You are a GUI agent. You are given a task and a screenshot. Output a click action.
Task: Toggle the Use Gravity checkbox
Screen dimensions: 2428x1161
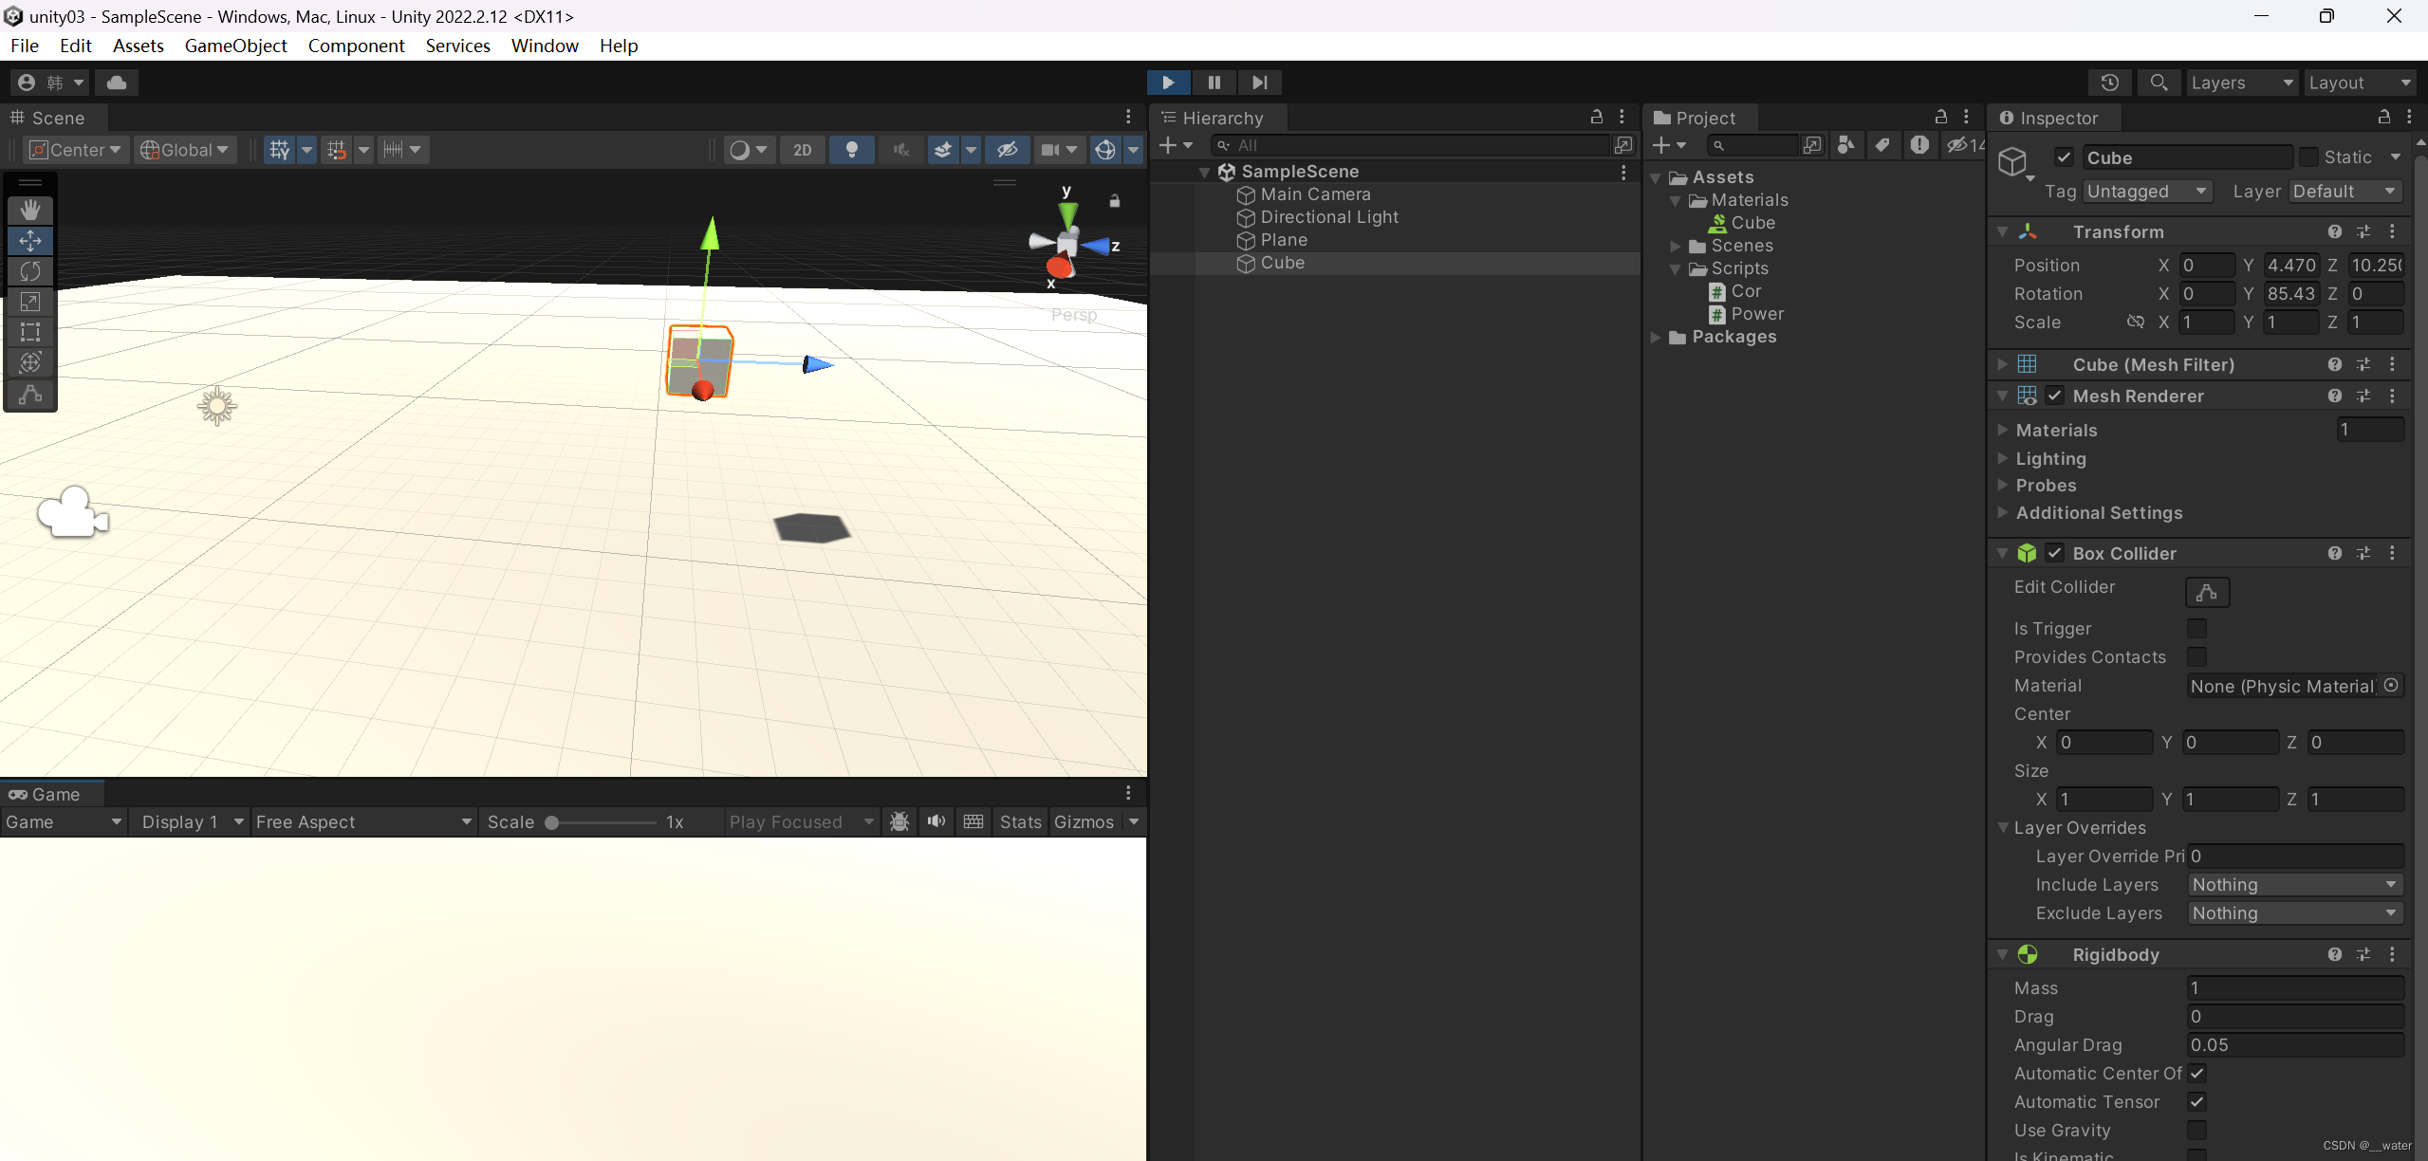coord(2196,1130)
